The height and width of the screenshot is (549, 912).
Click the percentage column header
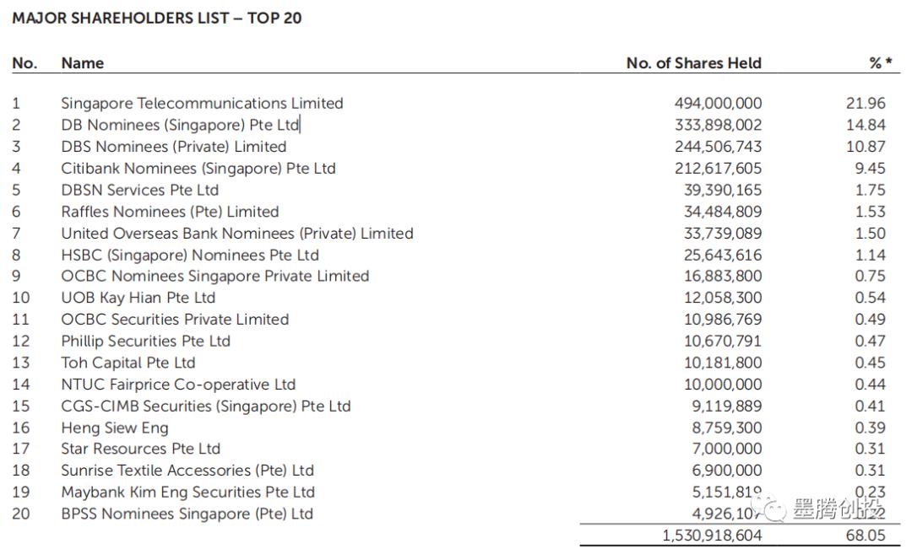[880, 63]
